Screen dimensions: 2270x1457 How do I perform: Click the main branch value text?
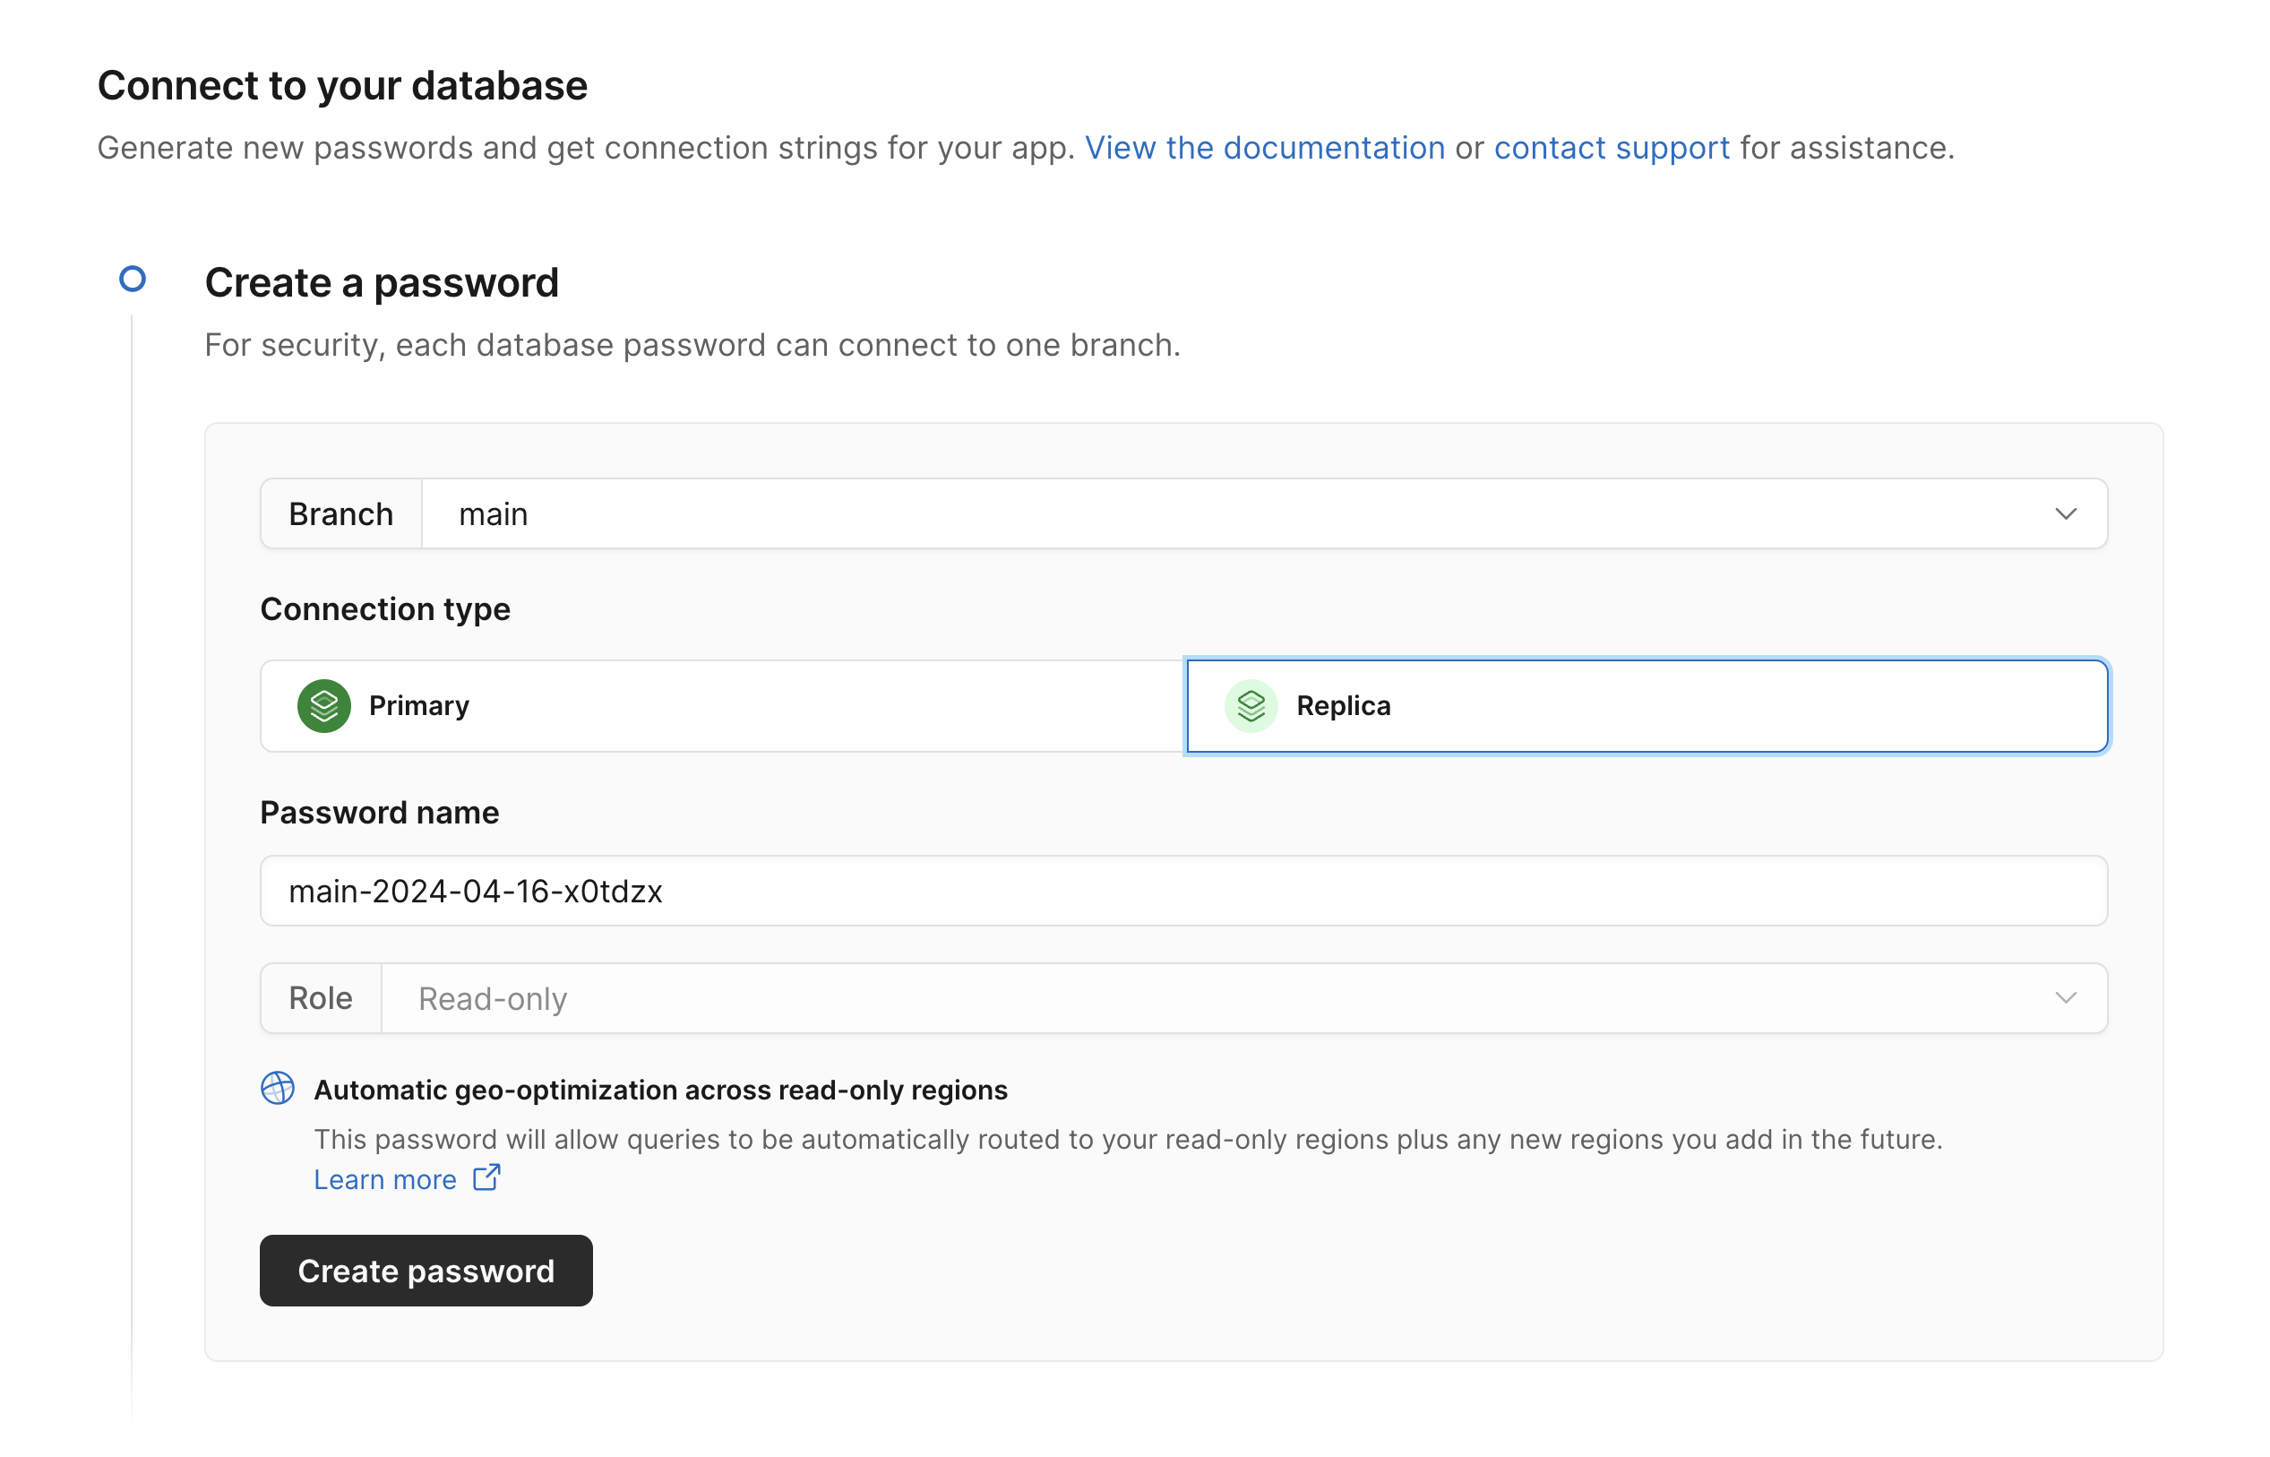[493, 513]
